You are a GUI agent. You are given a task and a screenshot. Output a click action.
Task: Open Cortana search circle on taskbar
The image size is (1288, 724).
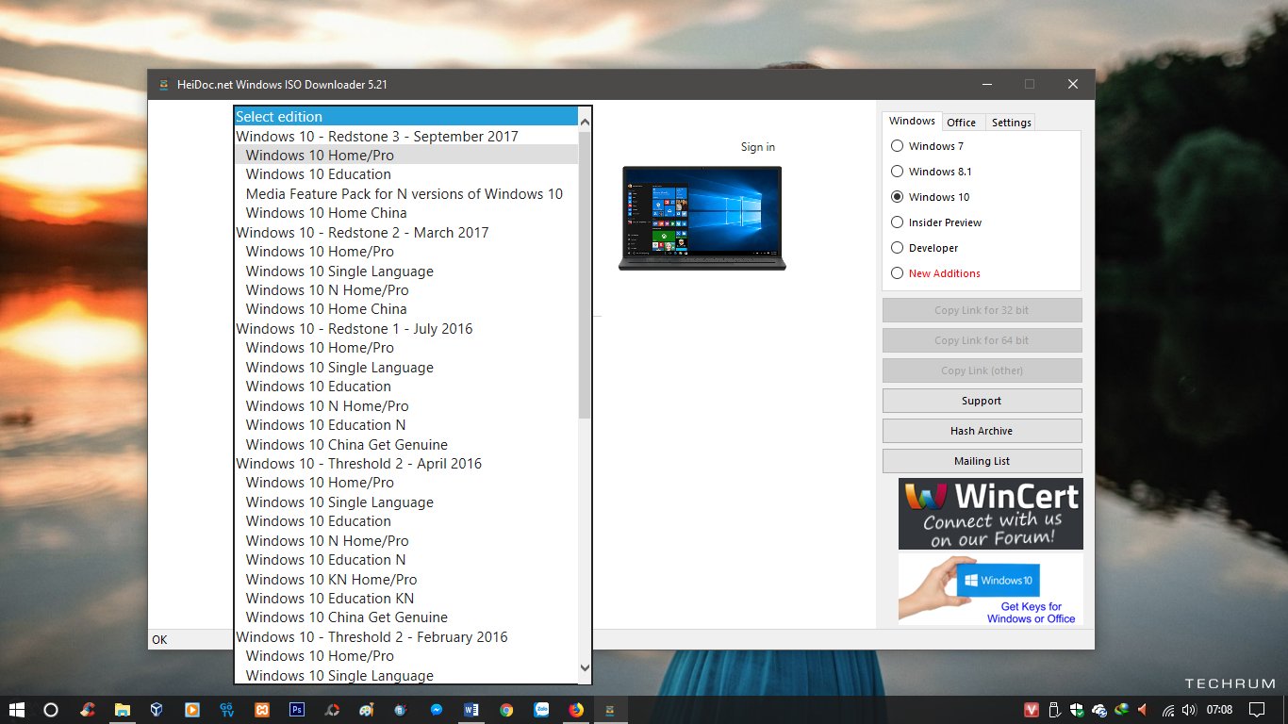pos(52,710)
